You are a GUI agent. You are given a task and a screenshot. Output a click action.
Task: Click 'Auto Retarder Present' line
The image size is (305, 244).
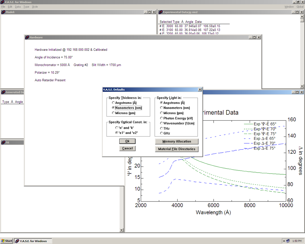click(x=50, y=80)
